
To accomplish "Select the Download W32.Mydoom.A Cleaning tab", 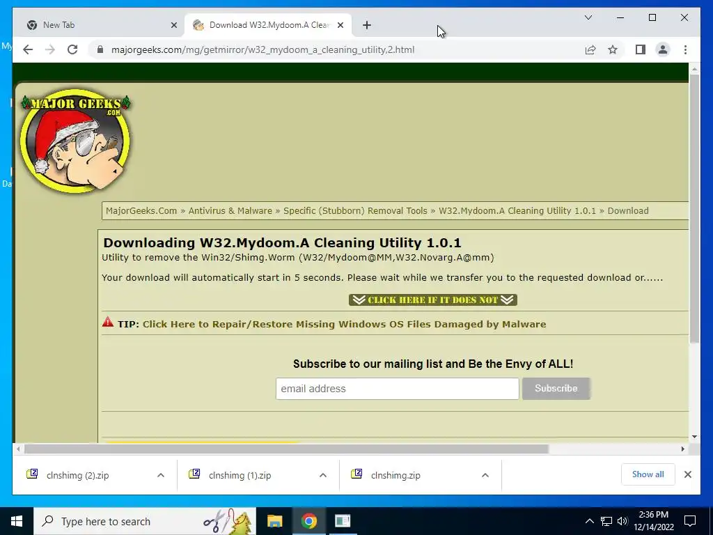I will [268, 25].
